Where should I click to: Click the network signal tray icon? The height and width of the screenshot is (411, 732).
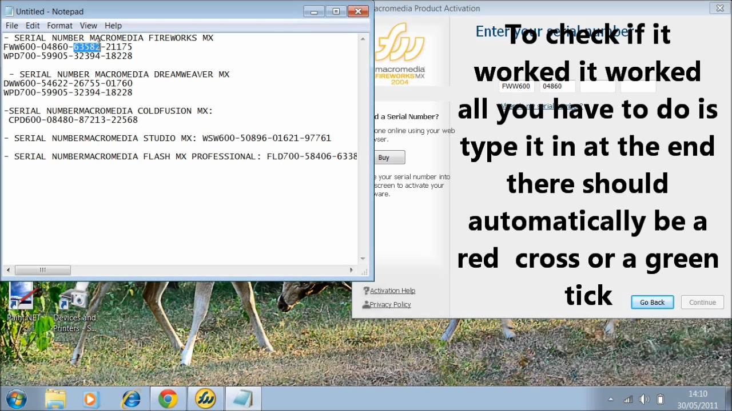[x=628, y=400]
